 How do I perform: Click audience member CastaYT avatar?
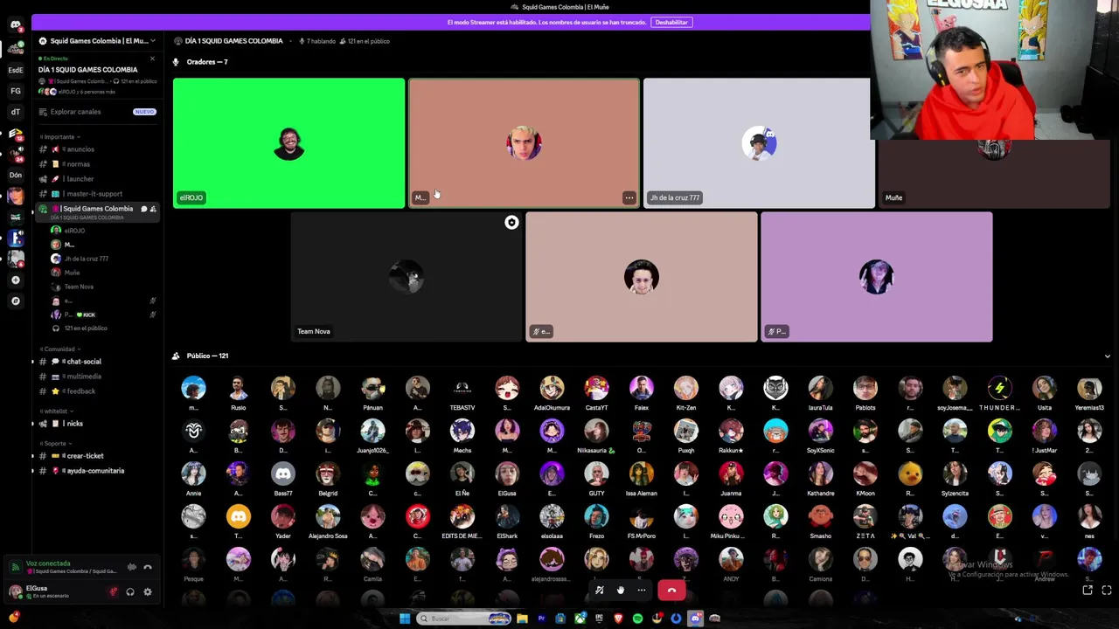pyautogui.click(x=596, y=388)
